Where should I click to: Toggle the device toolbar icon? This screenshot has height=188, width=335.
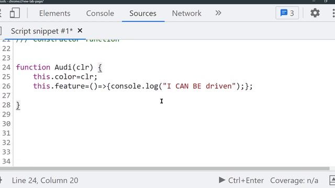(15, 13)
